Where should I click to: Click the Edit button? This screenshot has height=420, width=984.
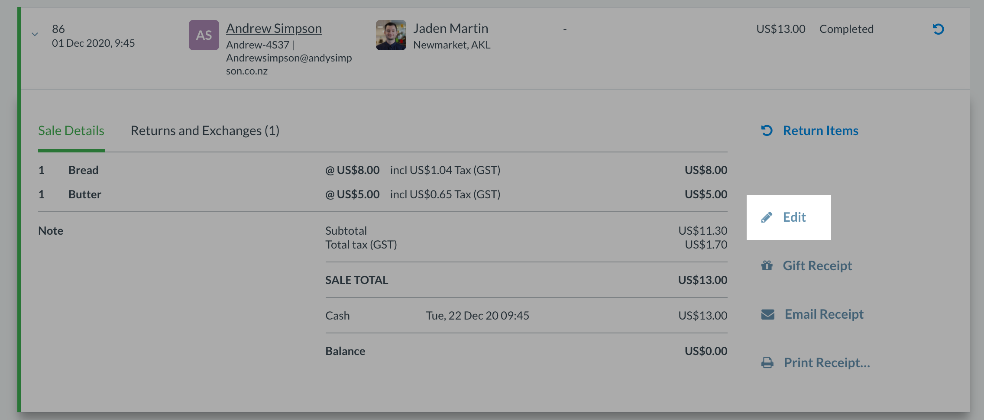[x=789, y=217]
